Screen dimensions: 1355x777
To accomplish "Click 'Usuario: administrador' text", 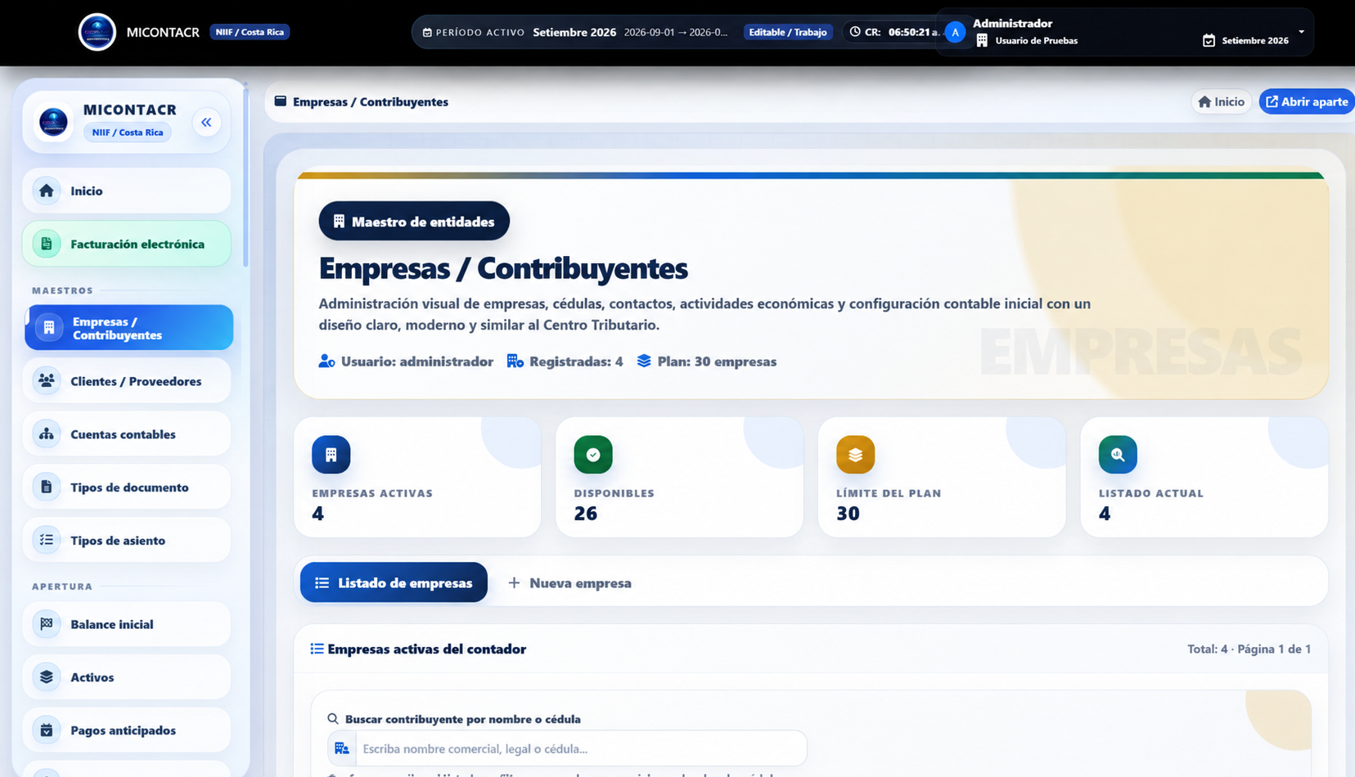I will point(417,362).
